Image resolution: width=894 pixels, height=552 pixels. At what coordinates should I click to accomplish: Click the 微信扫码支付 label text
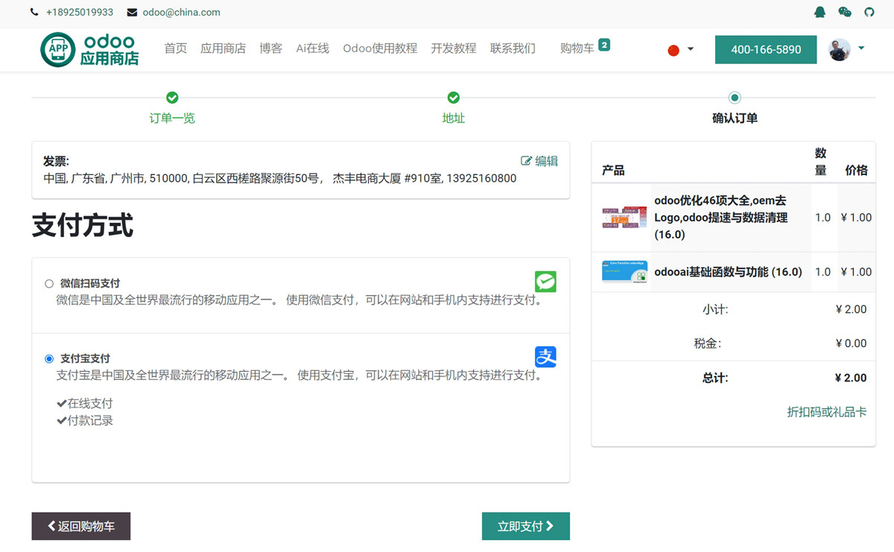pyautogui.click(x=89, y=284)
